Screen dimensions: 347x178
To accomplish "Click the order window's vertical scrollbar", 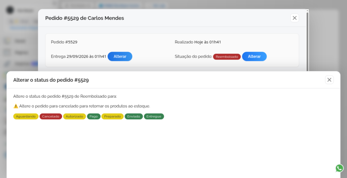I will [307, 41].
